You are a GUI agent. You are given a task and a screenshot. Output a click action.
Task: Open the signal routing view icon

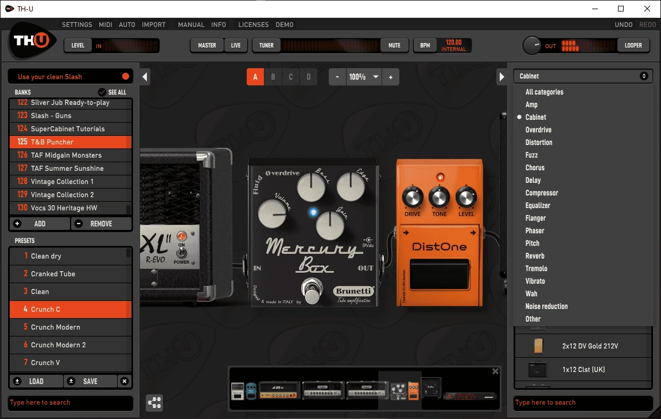154,403
